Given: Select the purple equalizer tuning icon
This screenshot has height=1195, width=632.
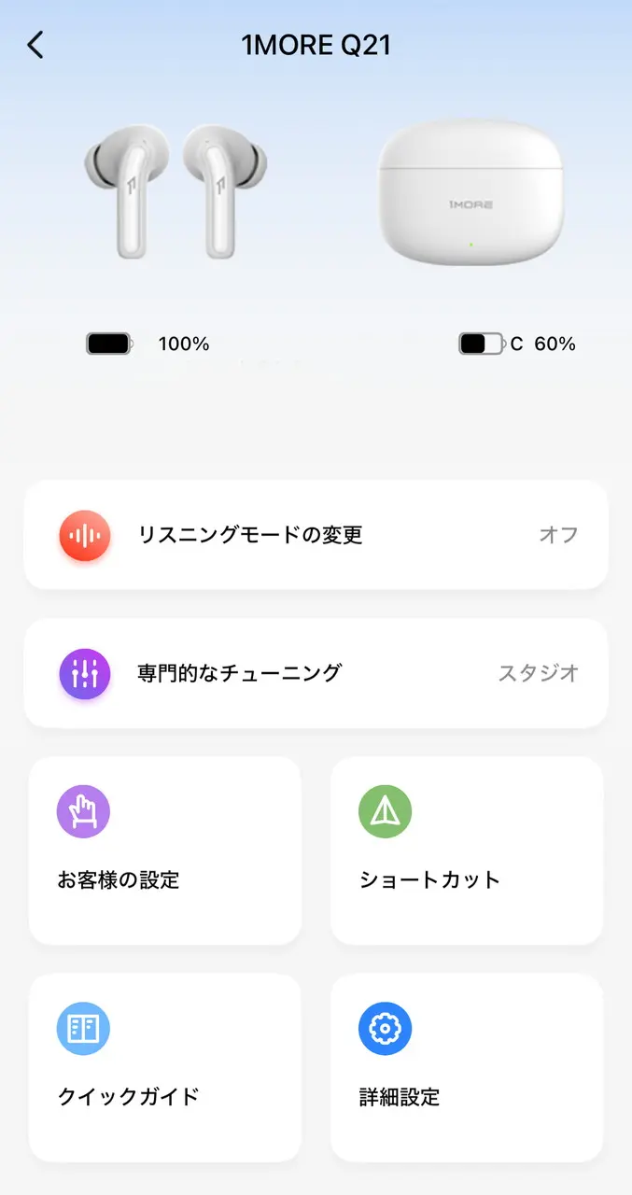Looking at the screenshot, I should coord(84,674).
